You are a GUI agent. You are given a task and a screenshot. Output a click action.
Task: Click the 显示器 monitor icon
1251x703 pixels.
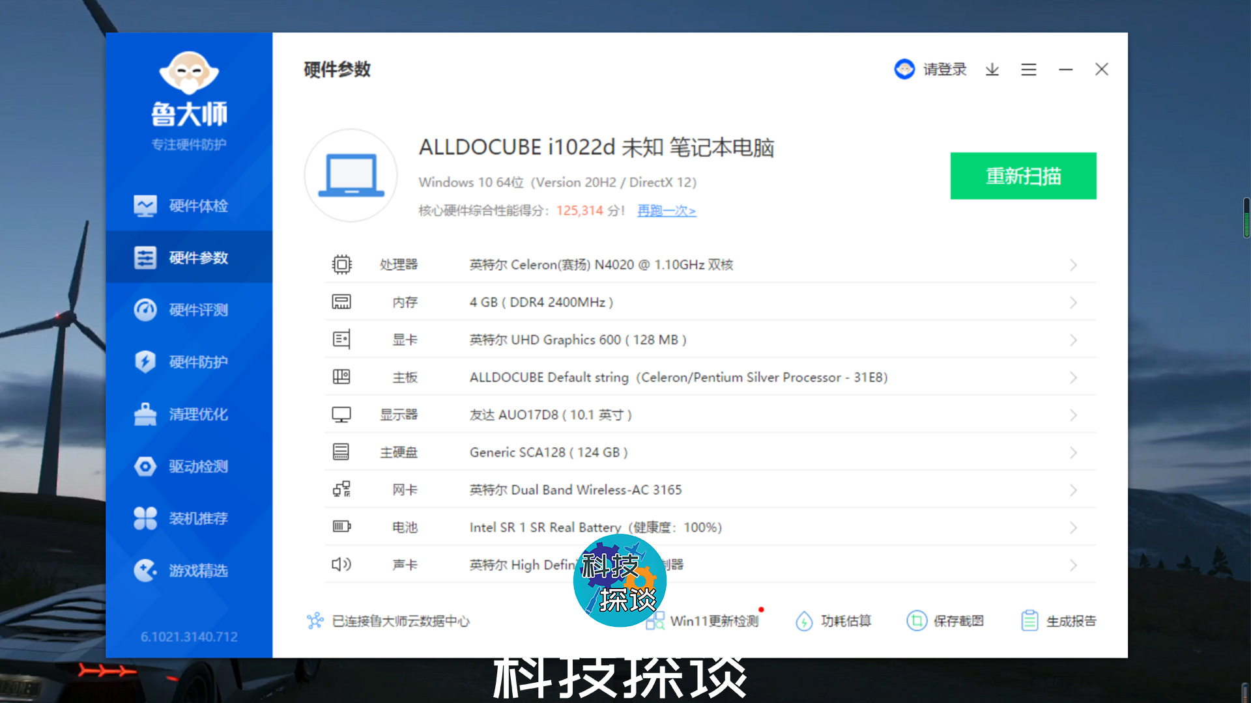(341, 415)
